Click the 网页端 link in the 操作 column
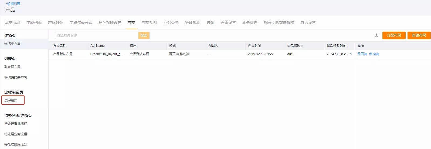Viewport: 431px width, 149px height. (x=362, y=54)
